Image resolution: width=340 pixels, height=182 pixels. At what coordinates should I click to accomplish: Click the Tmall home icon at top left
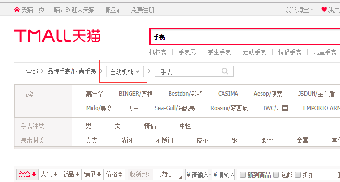[17, 10]
